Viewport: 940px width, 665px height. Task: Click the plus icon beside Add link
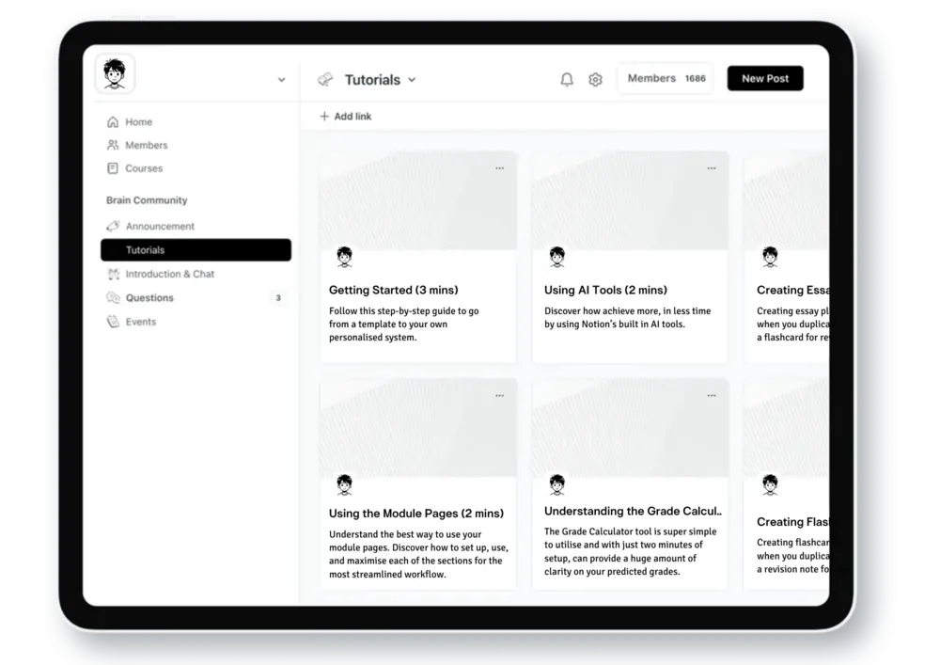(x=324, y=117)
